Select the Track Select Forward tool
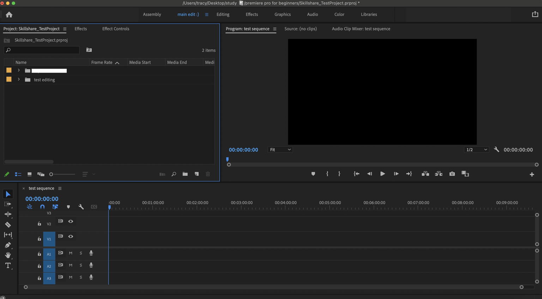 [x=8, y=204]
